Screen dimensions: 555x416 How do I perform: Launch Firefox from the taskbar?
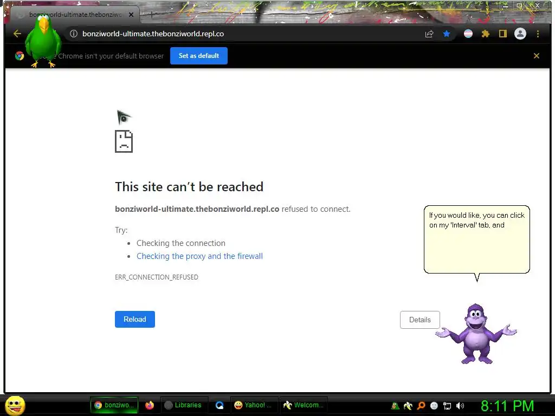150,405
